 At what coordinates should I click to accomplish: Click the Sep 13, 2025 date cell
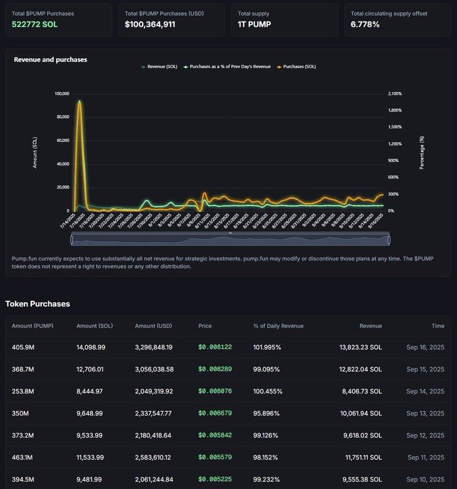point(425,413)
